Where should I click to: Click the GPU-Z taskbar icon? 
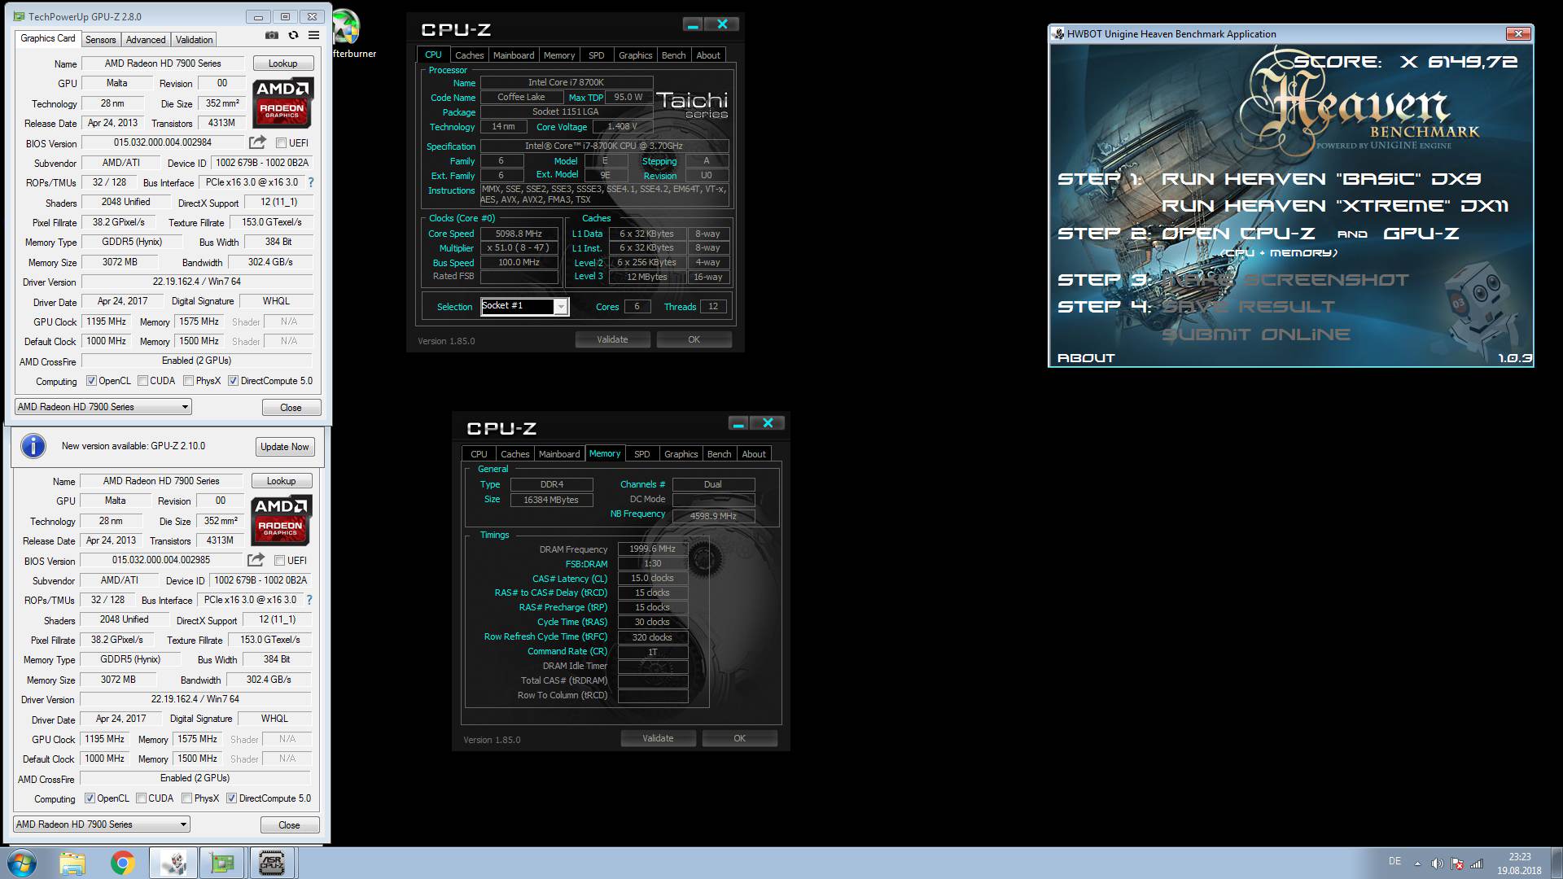click(221, 863)
